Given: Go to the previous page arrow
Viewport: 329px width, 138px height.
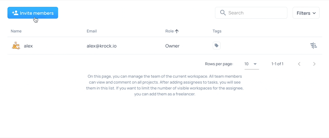Looking at the screenshot, I should (299, 64).
